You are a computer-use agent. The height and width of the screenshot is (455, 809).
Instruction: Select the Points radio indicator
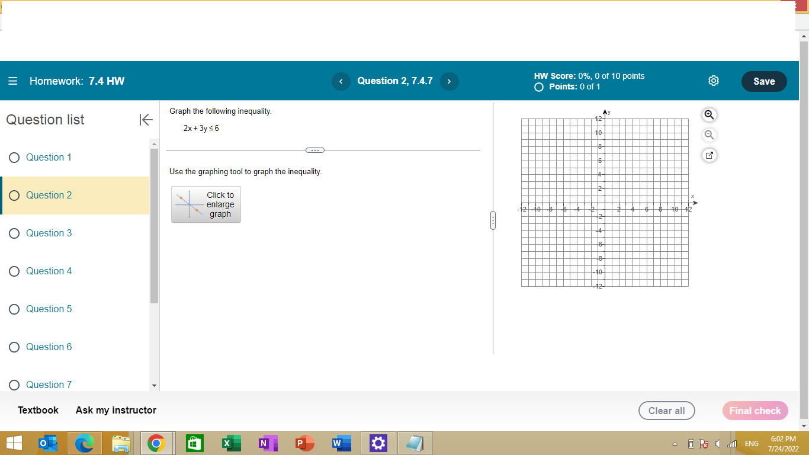(x=538, y=86)
